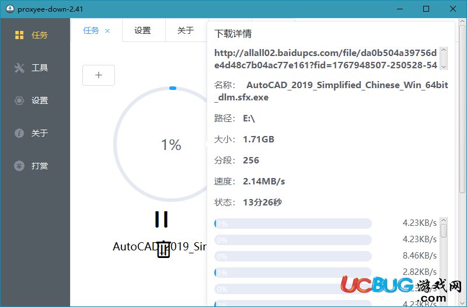Click the first segment progress bar 4.23KB/s
The width and height of the screenshot is (467, 307).
tap(293, 224)
